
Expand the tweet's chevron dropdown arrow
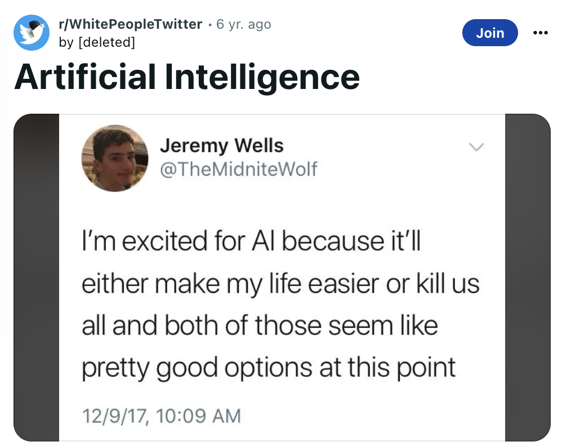point(476,146)
